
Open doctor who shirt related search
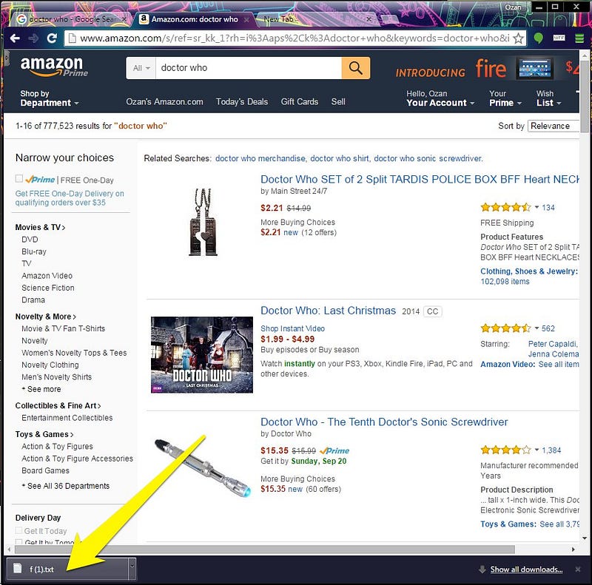point(340,158)
